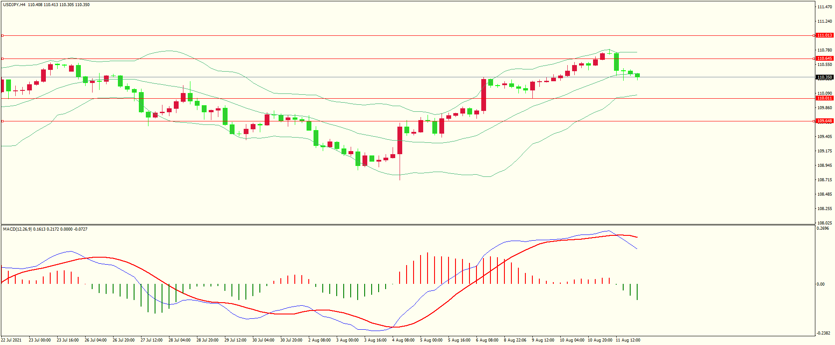This screenshot has width=835, height=345.
Task: Click the 11 Aug 12:00 time label
Action: click(x=628, y=340)
